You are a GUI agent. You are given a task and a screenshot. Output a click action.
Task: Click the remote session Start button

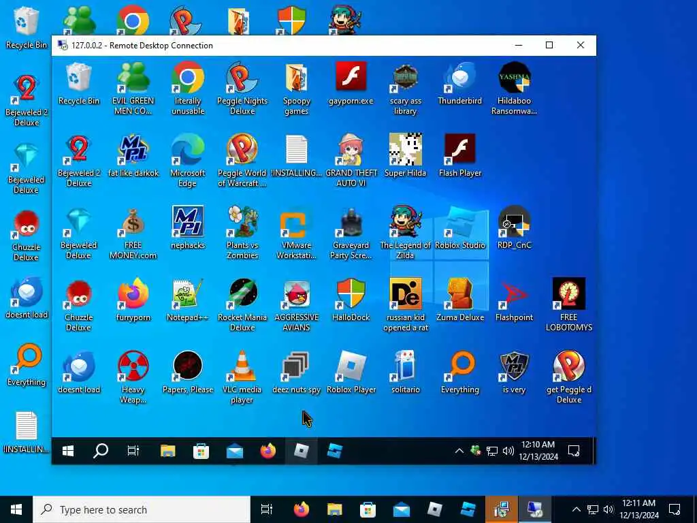68,451
